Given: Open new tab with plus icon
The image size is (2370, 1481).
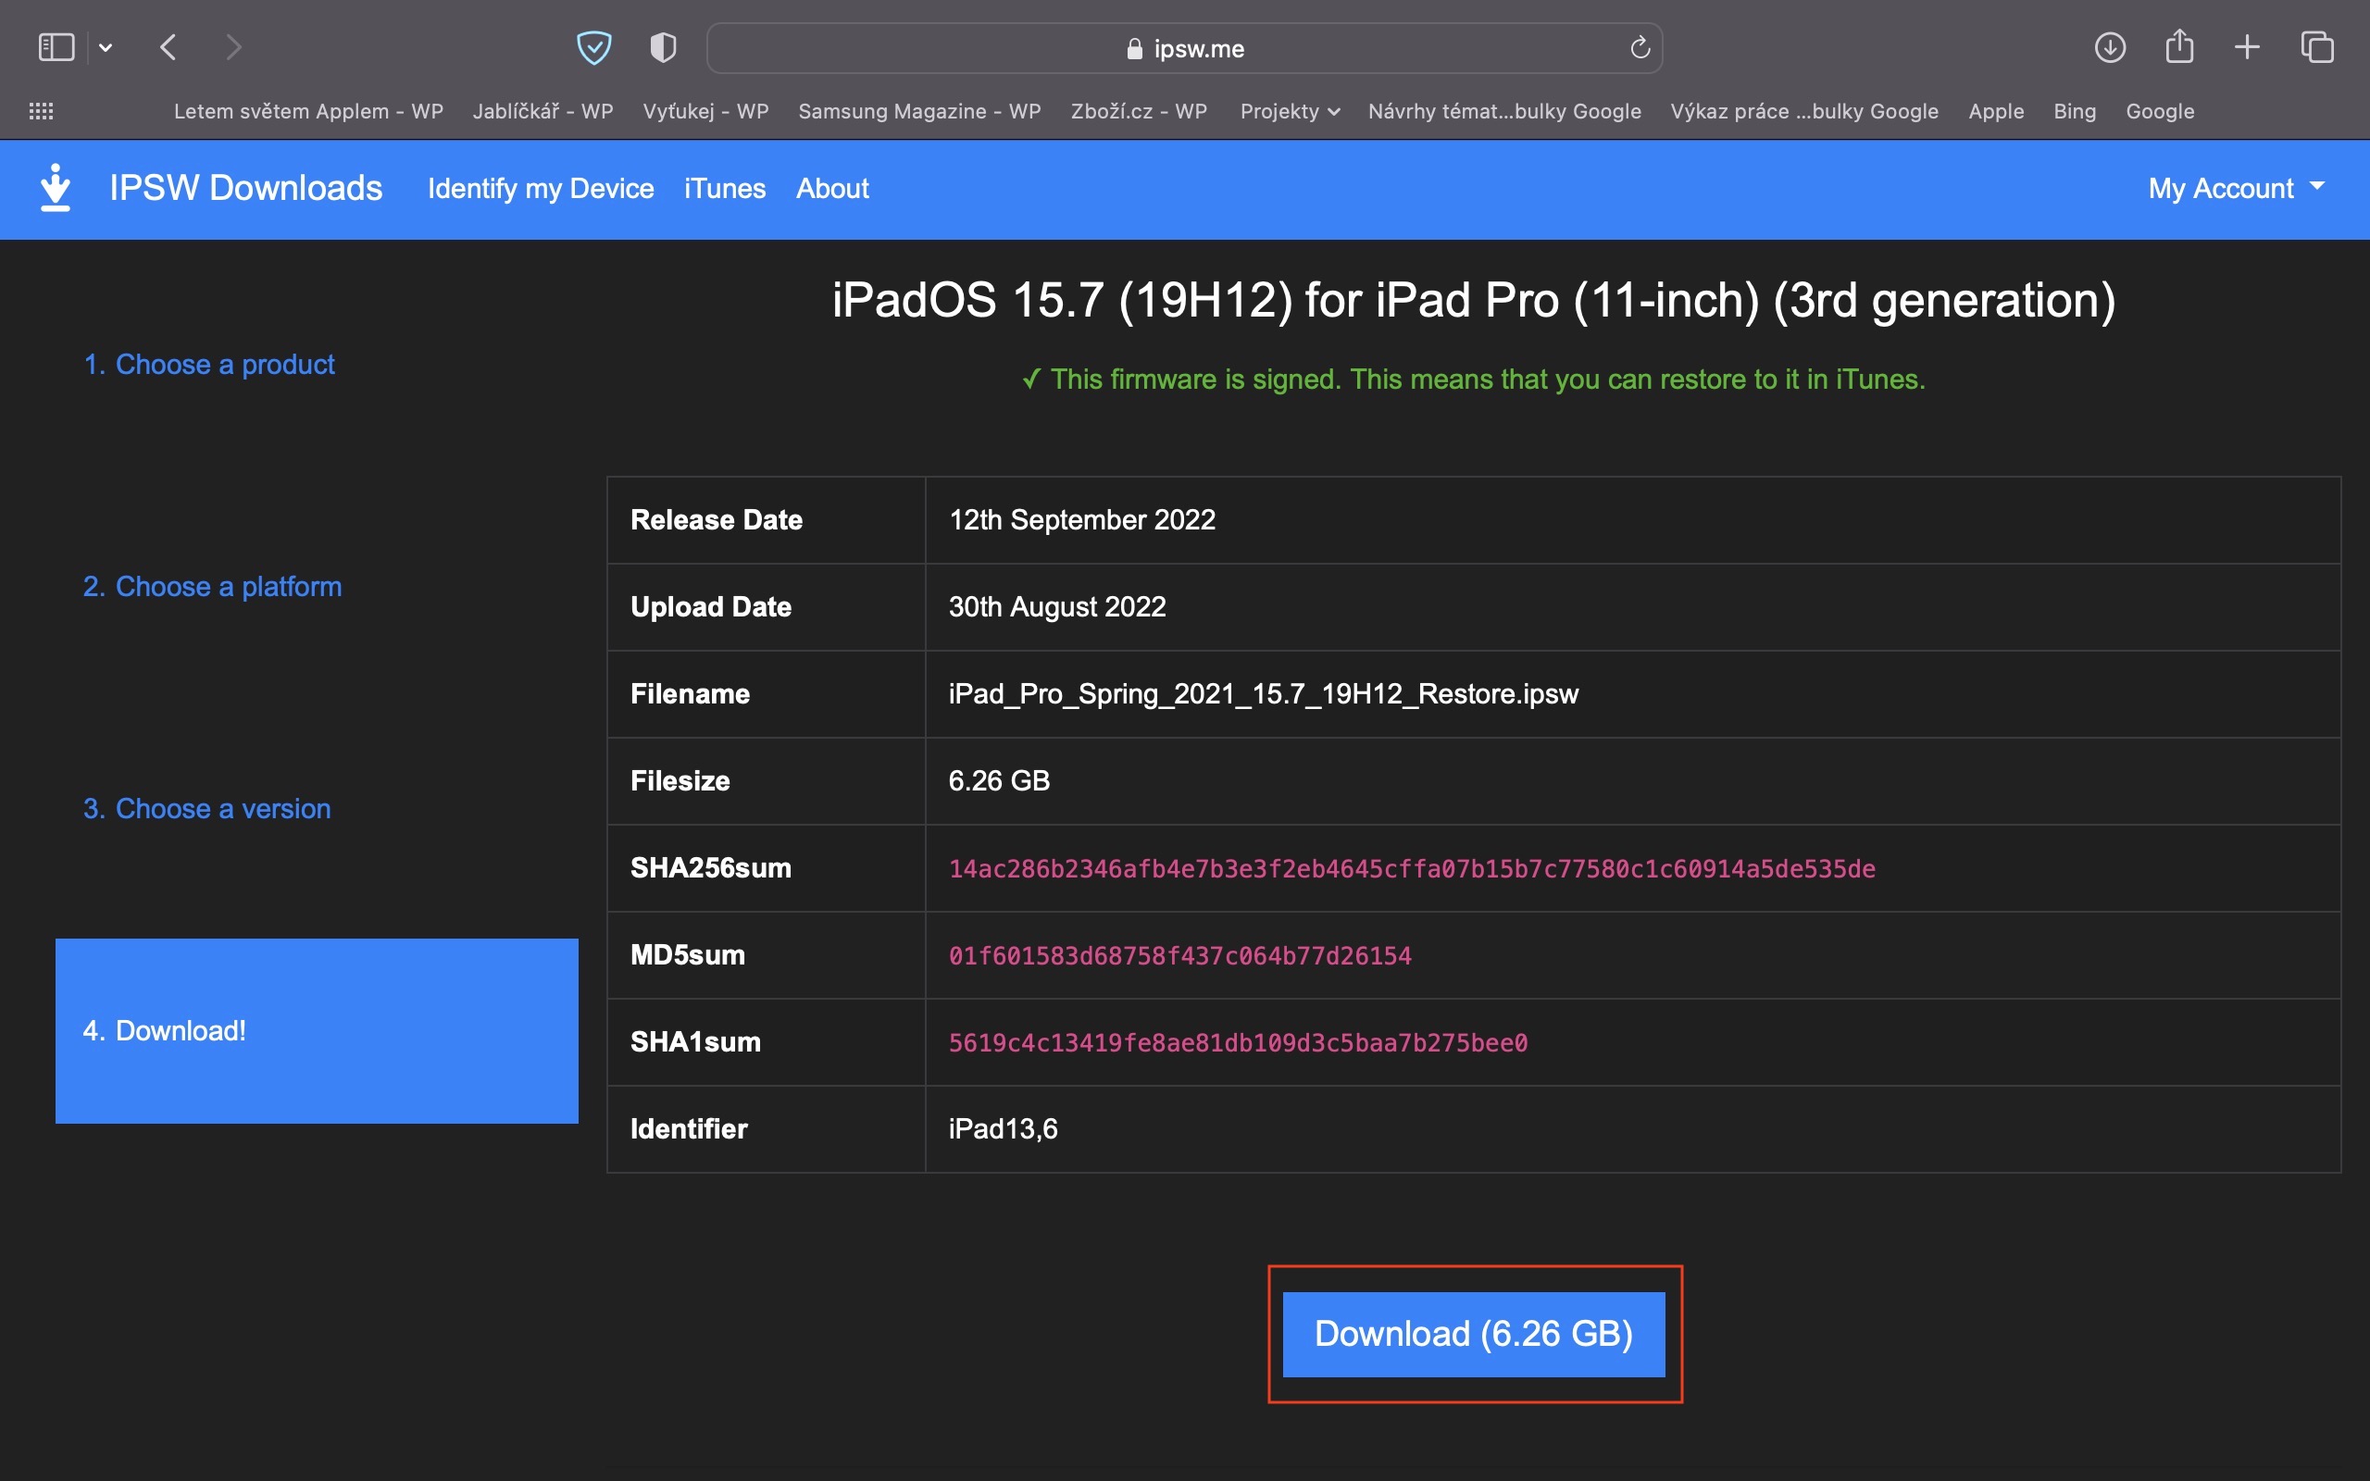Looking at the screenshot, I should (2248, 47).
